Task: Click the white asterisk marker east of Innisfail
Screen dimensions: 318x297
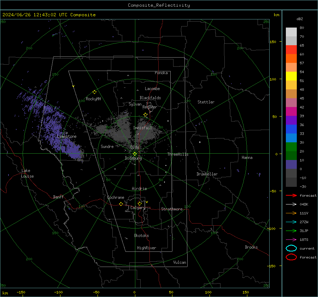Action: tap(168, 121)
